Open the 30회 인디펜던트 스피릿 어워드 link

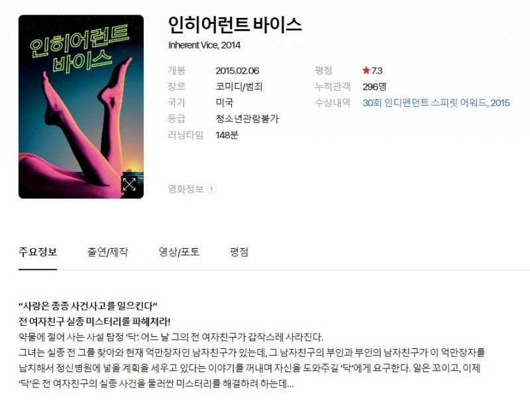tap(436, 103)
